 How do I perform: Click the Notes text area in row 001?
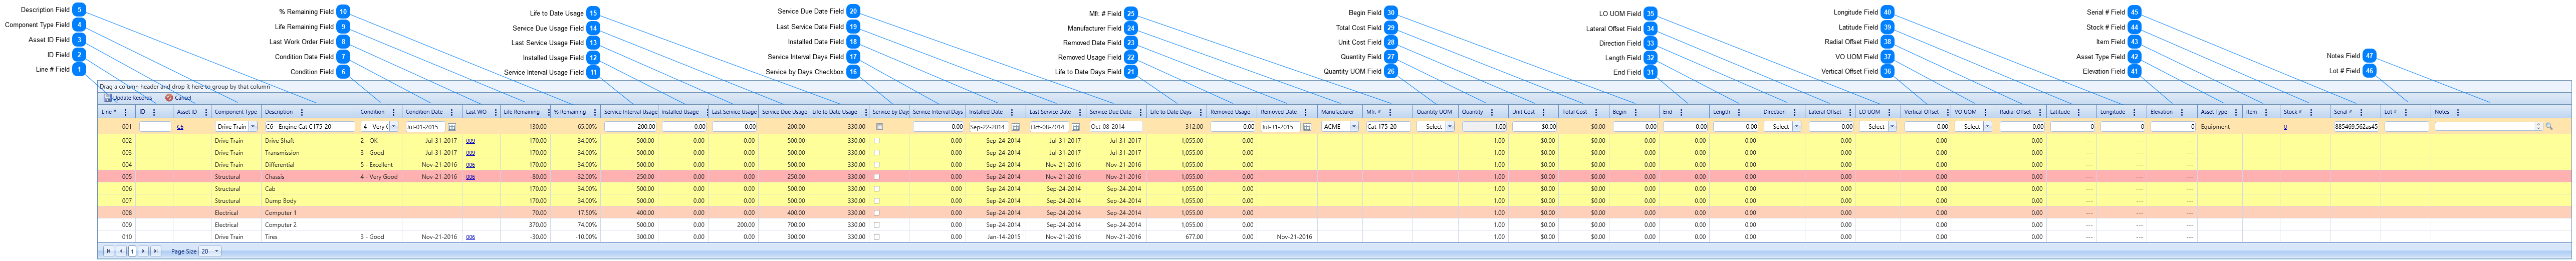point(2489,127)
